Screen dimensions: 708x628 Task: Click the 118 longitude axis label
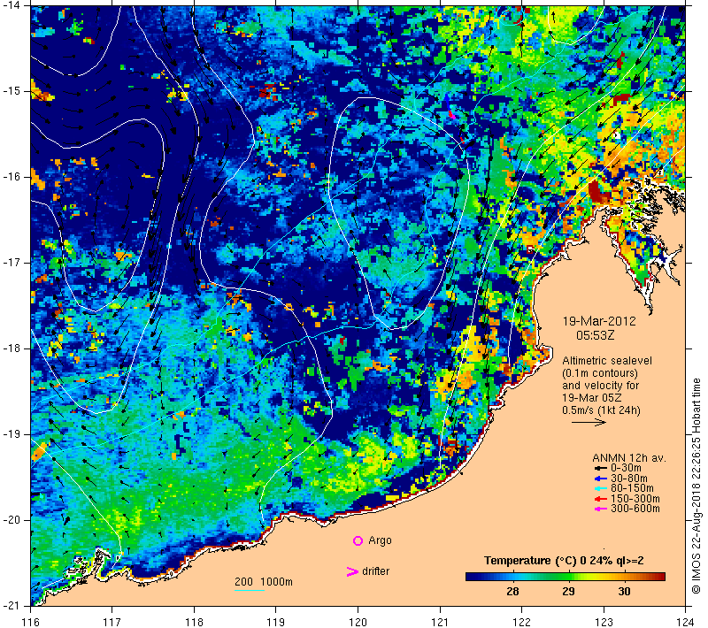click(194, 622)
